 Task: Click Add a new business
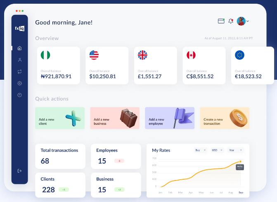click(x=115, y=118)
